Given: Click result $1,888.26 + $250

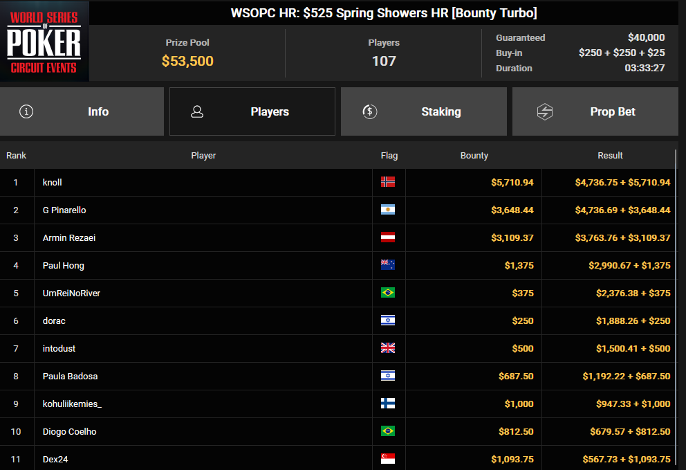Looking at the screenshot, I should pyautogui.click(x=633, y=320).
